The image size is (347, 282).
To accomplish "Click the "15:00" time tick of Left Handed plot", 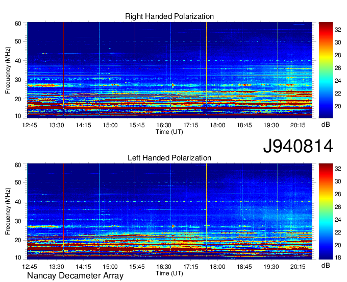I will point(110,267).
